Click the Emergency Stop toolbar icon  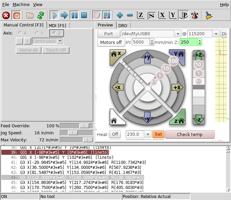tap(6, 15)
